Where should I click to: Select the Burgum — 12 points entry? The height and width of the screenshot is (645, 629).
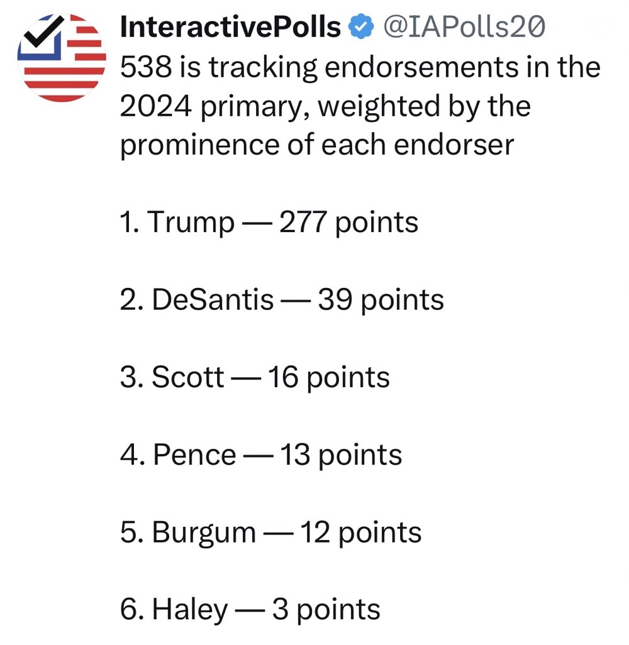271,532
